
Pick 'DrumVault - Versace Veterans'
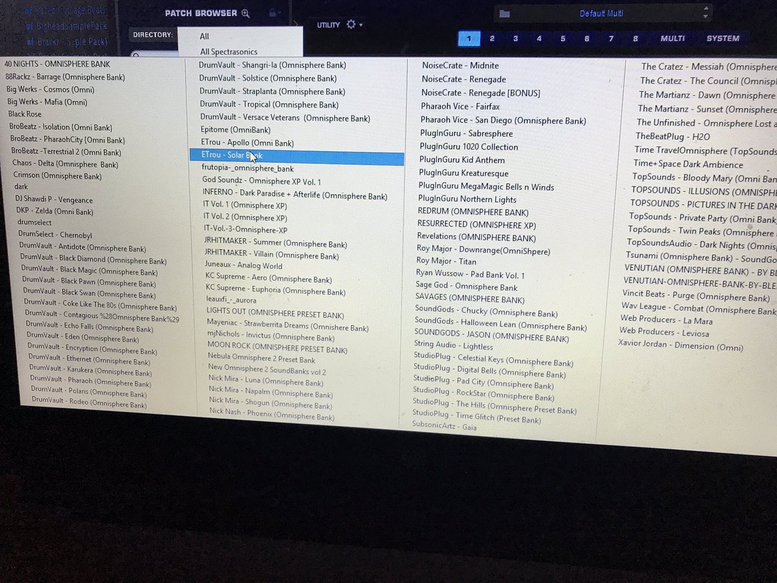[x=285, y=118]
